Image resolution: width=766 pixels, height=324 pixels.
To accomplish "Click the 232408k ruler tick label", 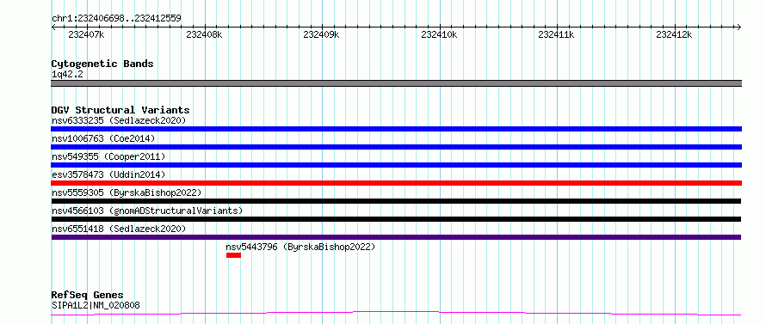I will (x=204, y=34).
